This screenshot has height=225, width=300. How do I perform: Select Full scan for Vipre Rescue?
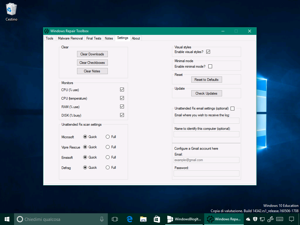point(111,147)
